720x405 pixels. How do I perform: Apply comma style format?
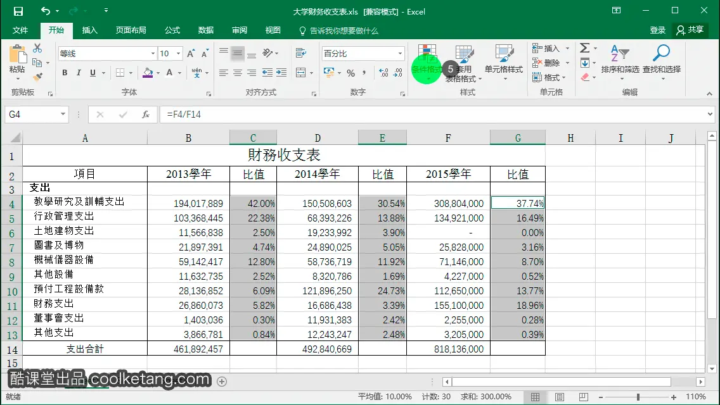pos(364,73)
